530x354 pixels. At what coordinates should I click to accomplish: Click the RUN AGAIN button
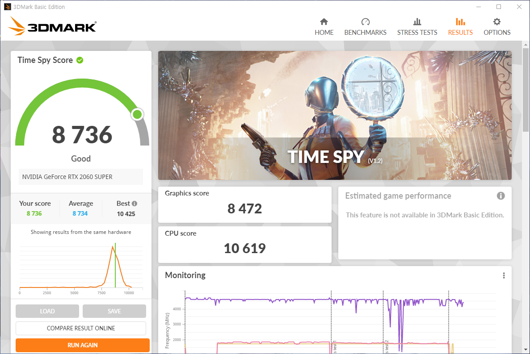click(83, 345)
